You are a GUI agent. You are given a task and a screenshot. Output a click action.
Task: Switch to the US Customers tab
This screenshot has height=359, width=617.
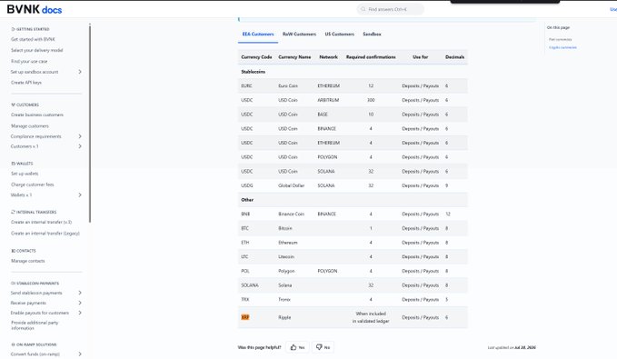pos(340,35)
